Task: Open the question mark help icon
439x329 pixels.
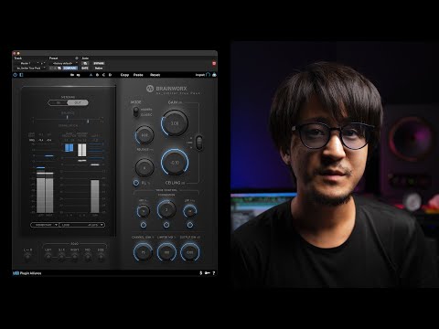Action: point(213,273)
